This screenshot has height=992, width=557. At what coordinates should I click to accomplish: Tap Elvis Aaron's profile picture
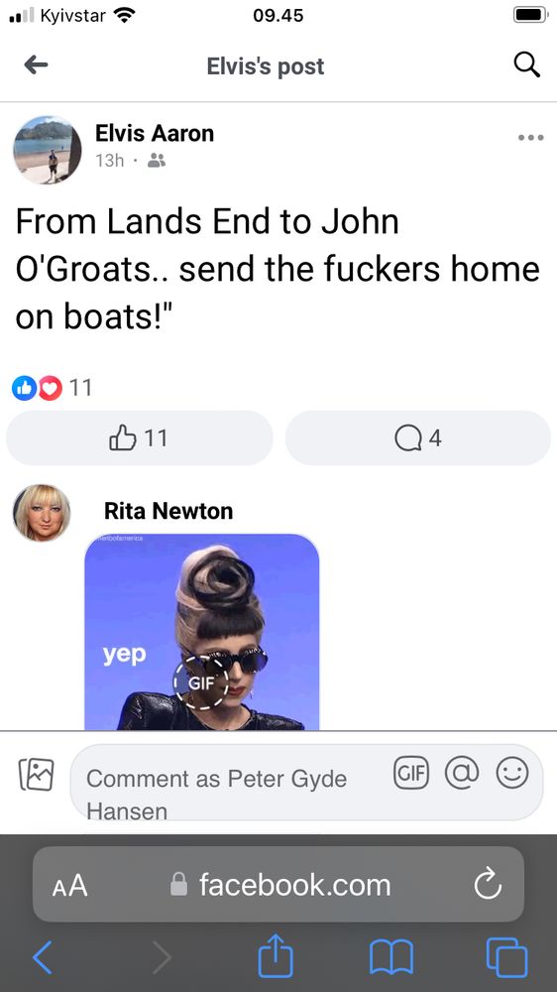(48, 150)
